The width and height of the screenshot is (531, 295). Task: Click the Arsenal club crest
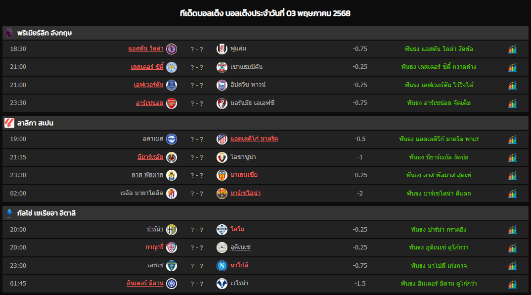pos(172,103)
